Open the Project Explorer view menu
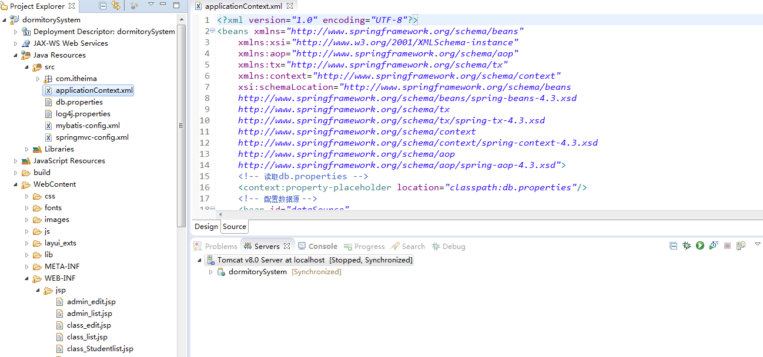 151,5
